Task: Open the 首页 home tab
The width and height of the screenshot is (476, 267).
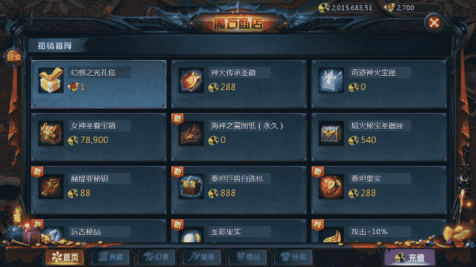Action: [x=64, y=257]
